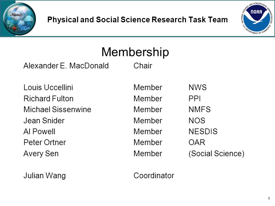This screenshot has width=275, height=206.
Task: Select the name Alexander E. MacDonald
Action: 66,66
